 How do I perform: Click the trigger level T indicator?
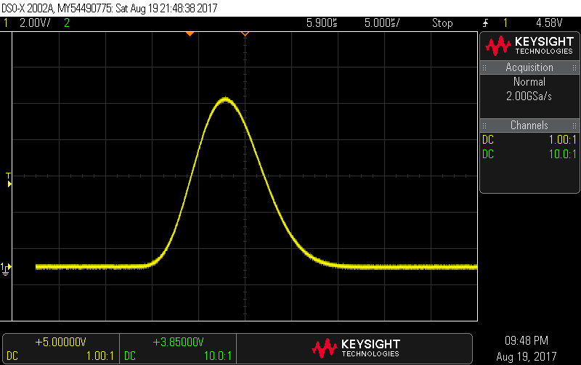[x=9, y=179]
